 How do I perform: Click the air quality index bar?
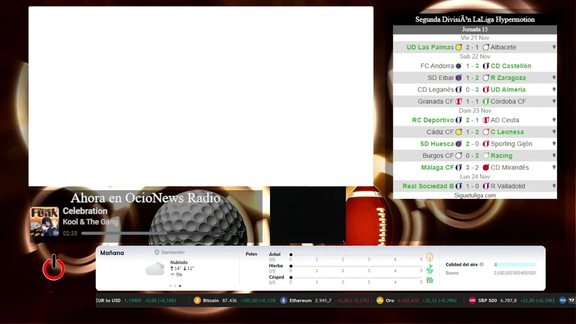click(515, 265)
